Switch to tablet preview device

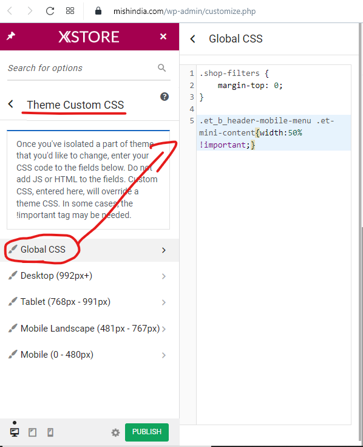(x=33, y=432)
